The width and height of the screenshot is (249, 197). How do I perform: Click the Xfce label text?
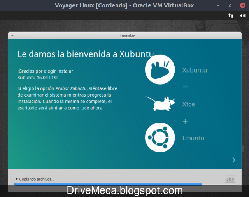[x=188, y=104]
